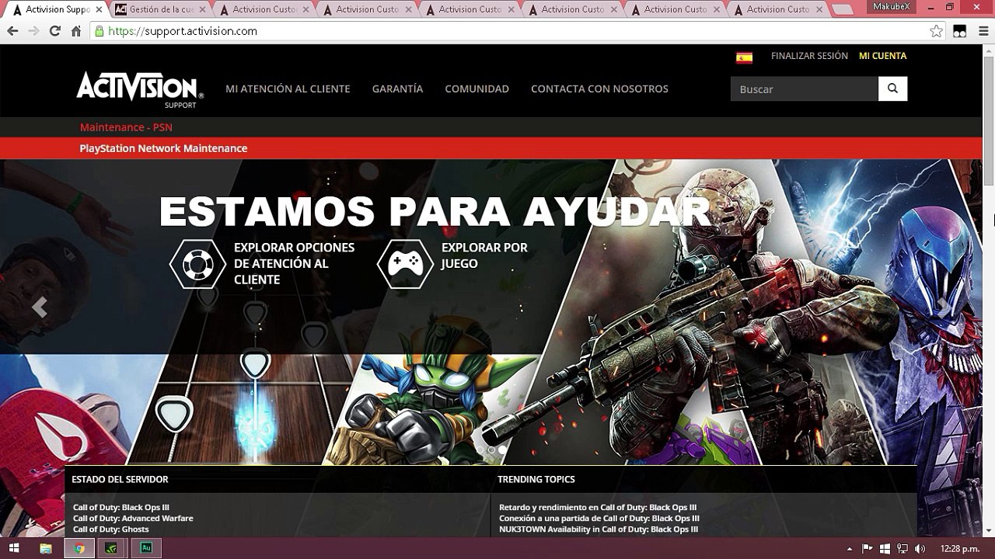The height and width of the screenshot is (559, 995).
Task: Click the Trending Topics heading
Action: coord(536,479)
